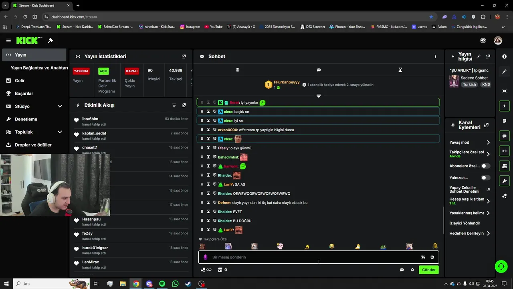Click the wrench icon in right sidebar
The image size is (513, 289).
(504, 181)
